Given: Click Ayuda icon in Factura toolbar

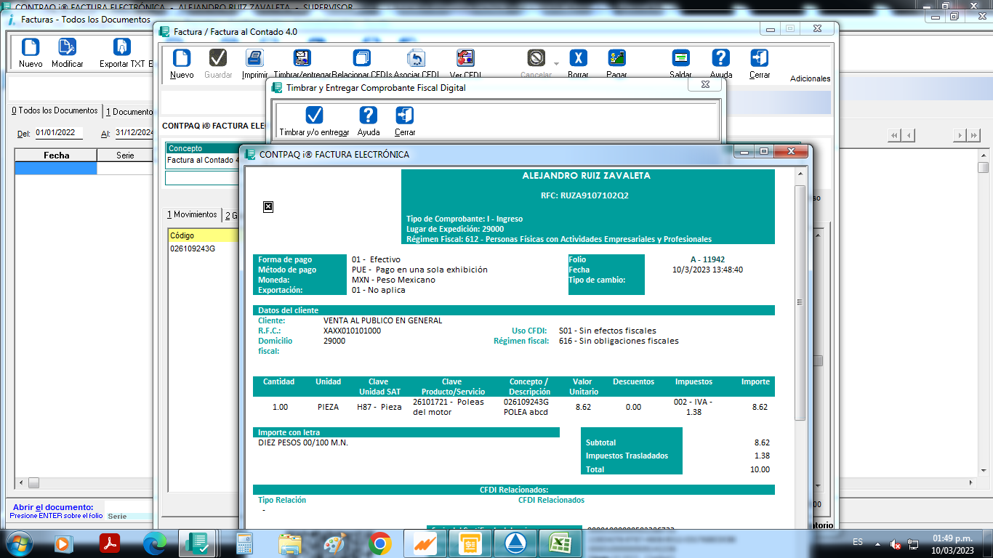Looking at the screenshot, I should click(720, 58).
